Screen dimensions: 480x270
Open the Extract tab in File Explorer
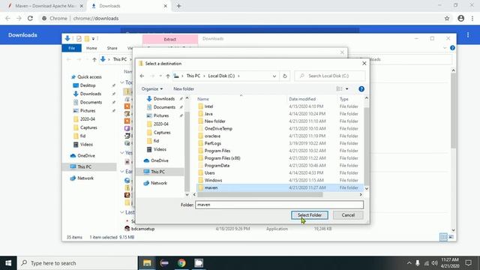coord(170,39)
